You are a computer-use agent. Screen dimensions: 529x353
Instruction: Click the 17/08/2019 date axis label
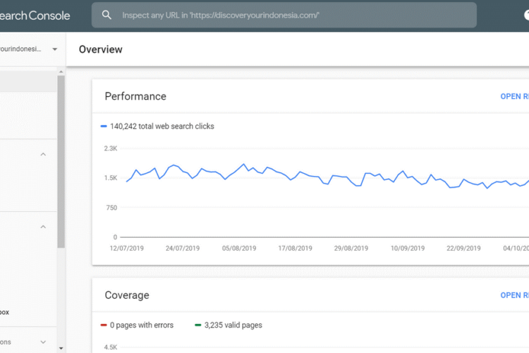tap(296, 249)
